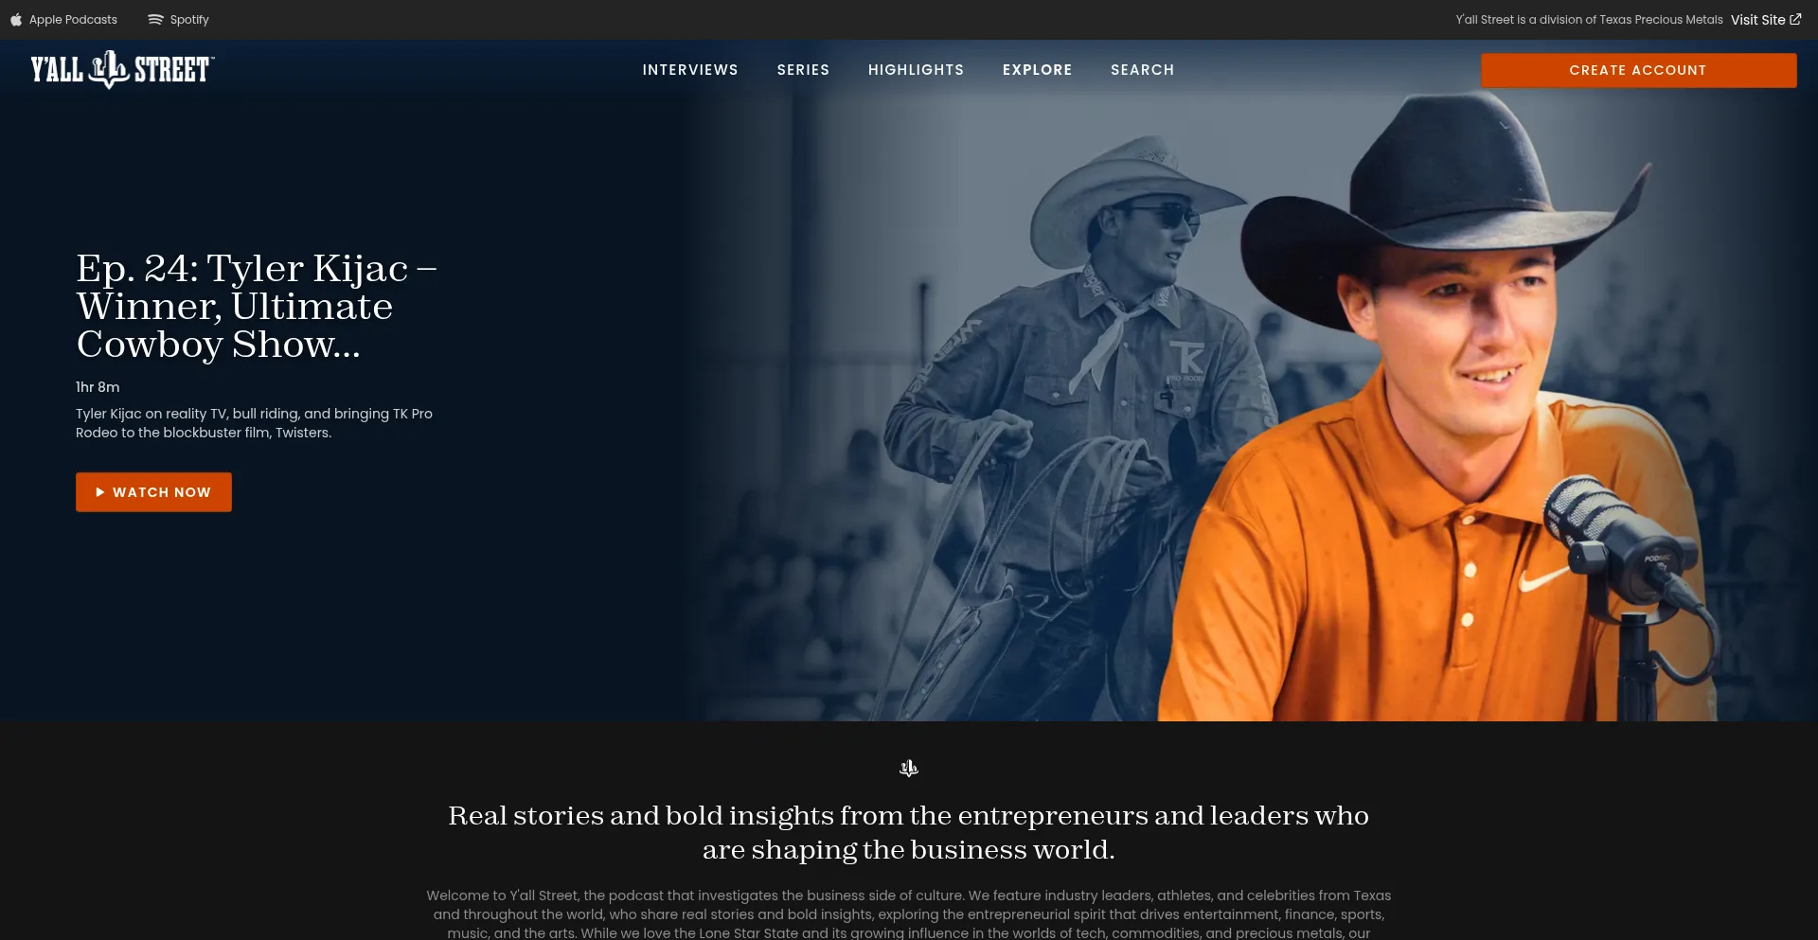Click the Texas Precious Metals division text
The height and width of the screenshot is (940, 1818).
[1589, 20]
